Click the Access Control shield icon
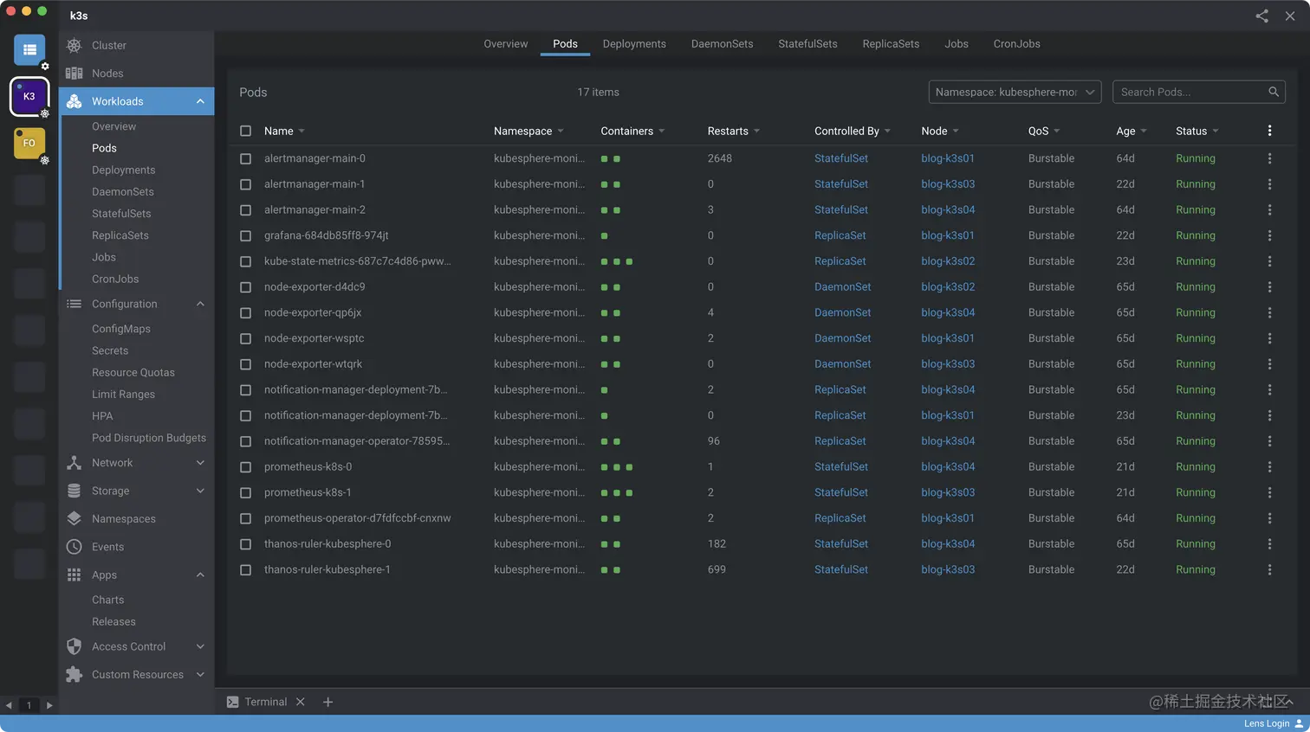Viewport: 1310px width, 732px height. (75, 646)
